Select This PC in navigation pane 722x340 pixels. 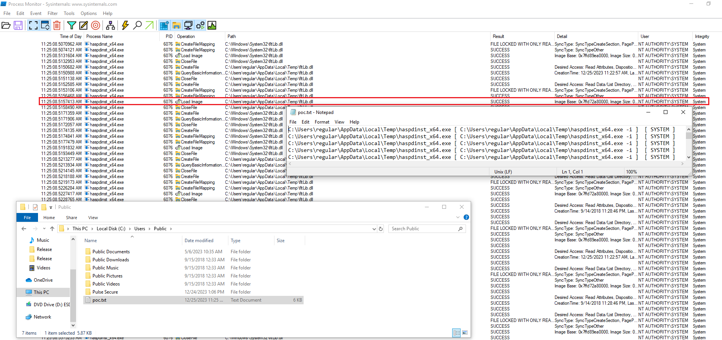click(x=41, y=292)
